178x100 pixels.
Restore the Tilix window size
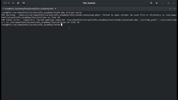tap(168, 3)
